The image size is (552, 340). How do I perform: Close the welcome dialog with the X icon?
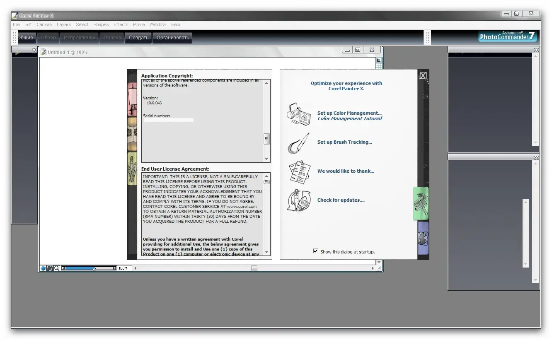coord(423,75)
